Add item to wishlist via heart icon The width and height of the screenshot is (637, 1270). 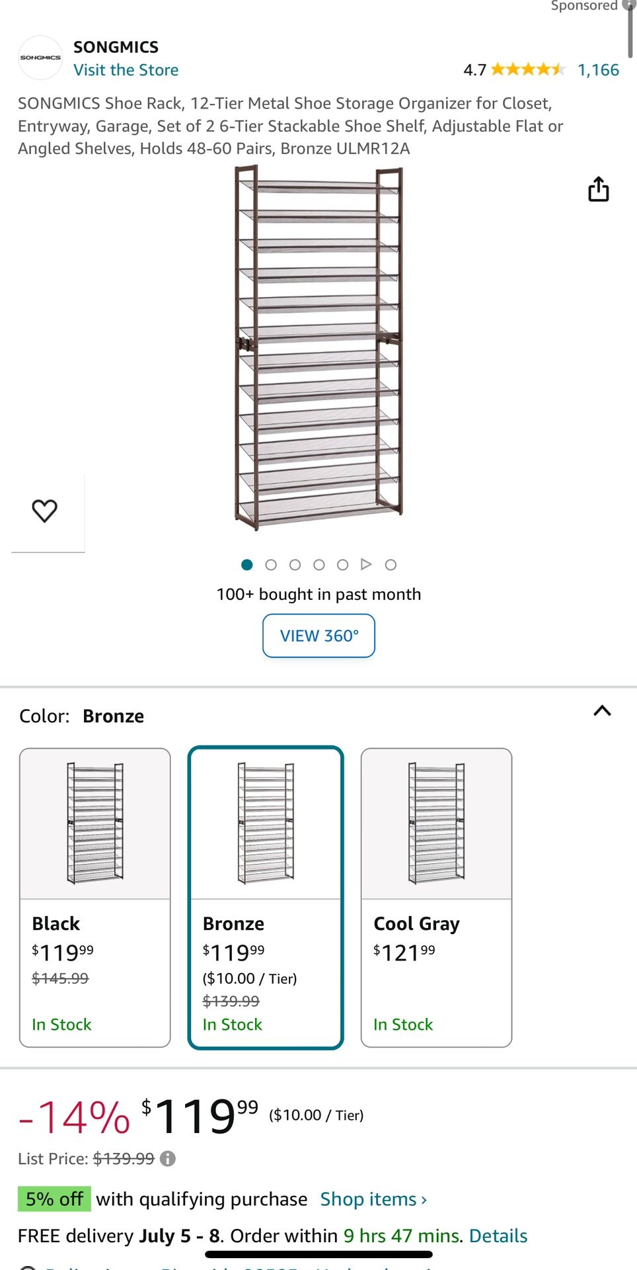tap(44, 510)
